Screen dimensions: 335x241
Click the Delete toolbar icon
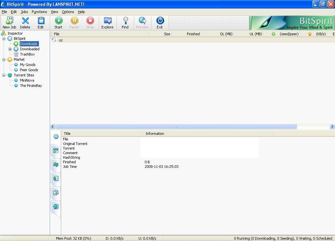(25, 21)
